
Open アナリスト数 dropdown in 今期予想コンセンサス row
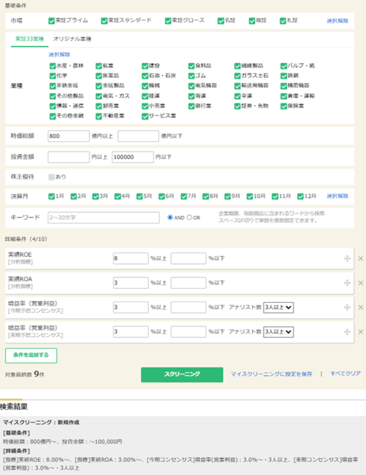pos(279,307)
